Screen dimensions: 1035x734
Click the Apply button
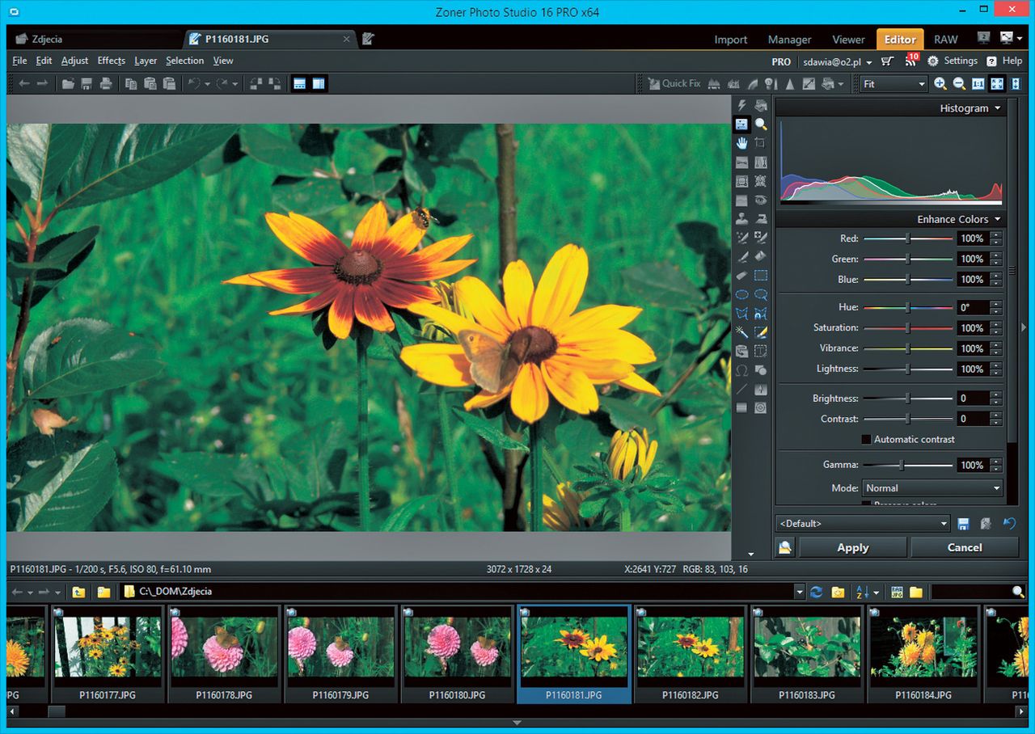tap(852, 548)
